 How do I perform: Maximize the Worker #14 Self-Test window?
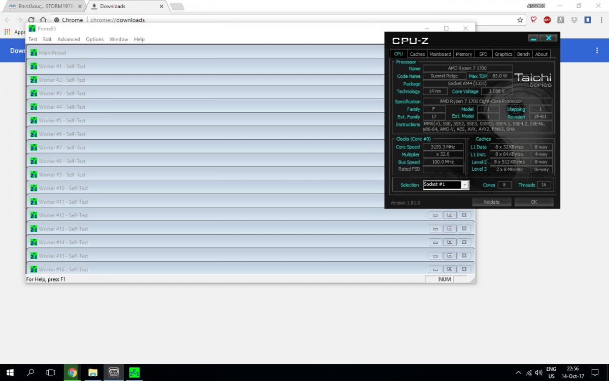449,242
